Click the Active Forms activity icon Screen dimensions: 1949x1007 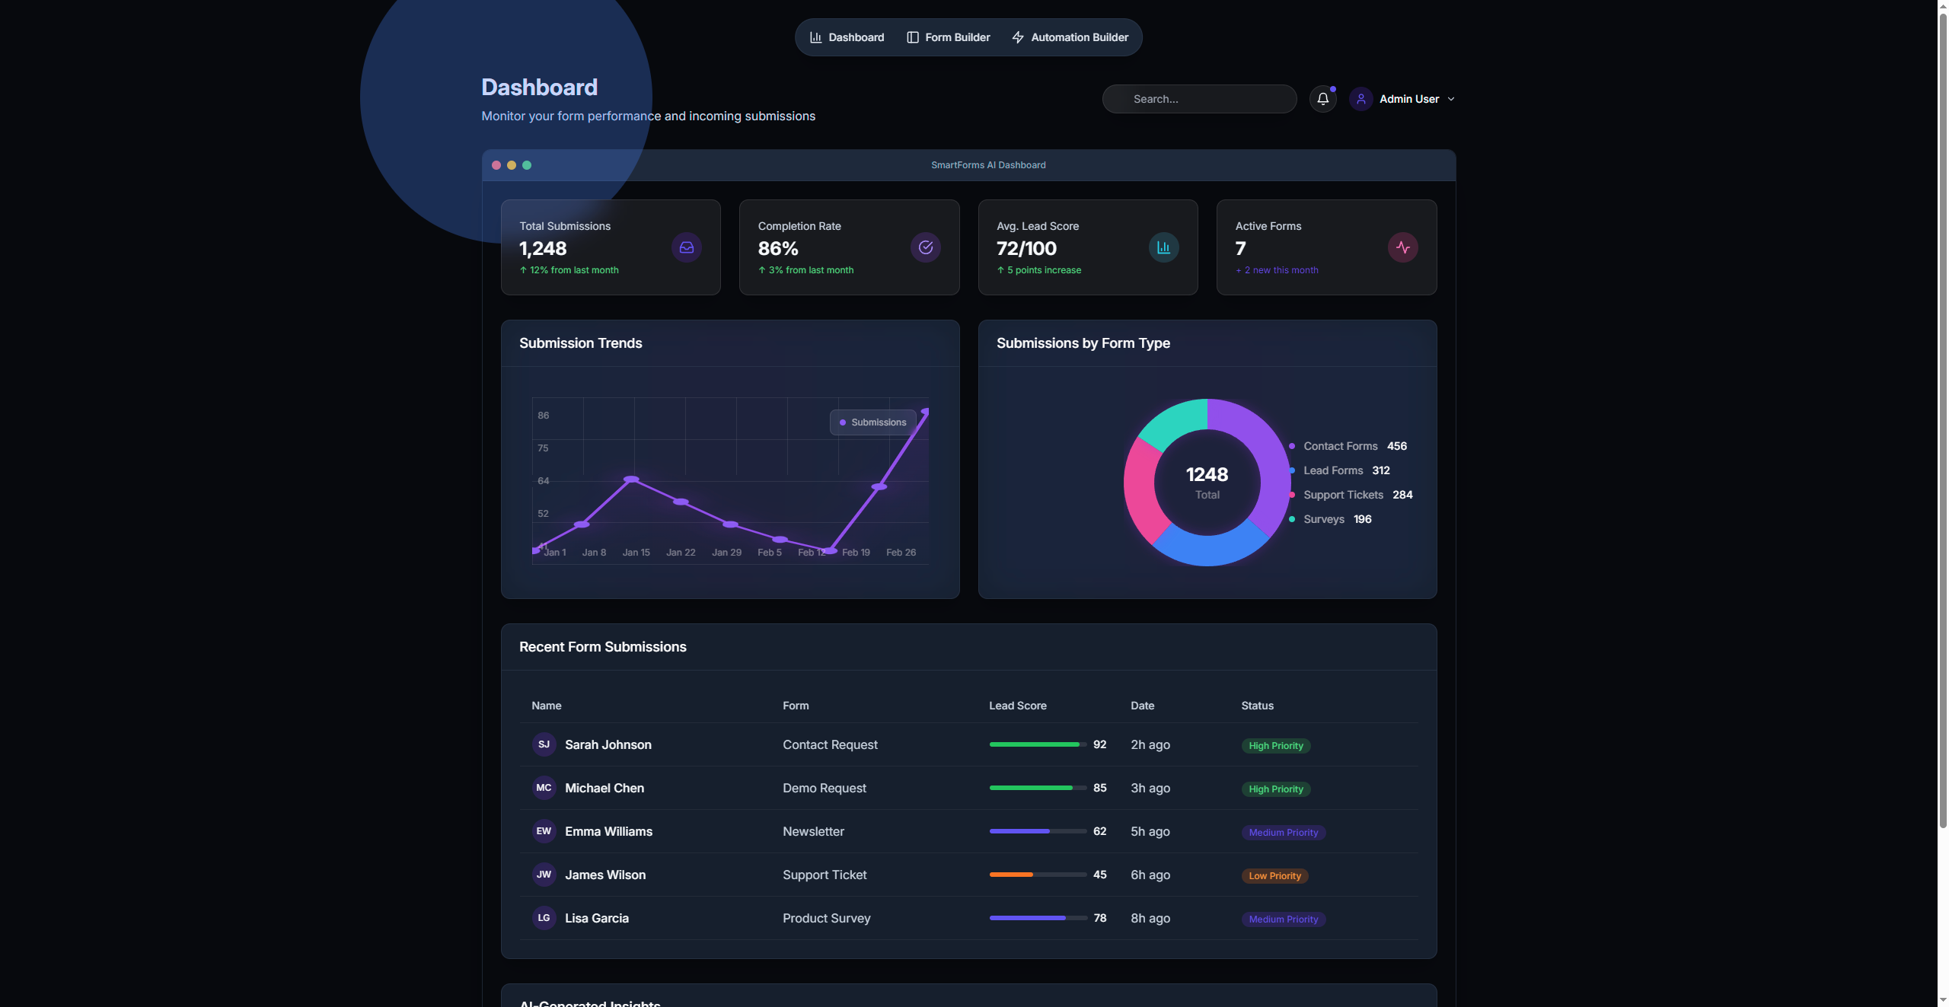tap(1402, 247)
